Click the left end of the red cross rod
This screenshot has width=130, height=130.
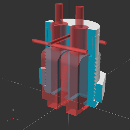pos(33,41)
